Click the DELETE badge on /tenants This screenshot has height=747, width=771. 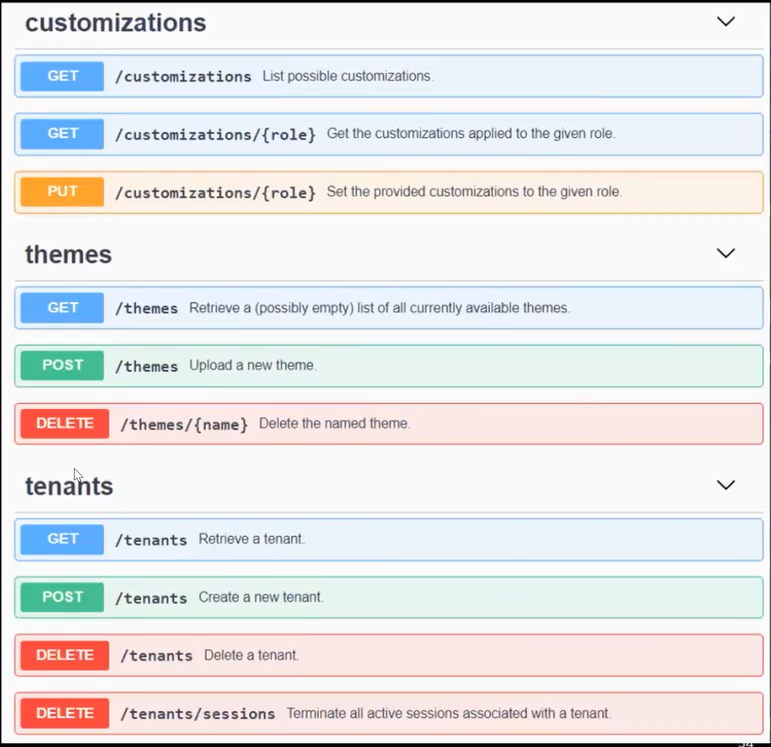pos(64,655)
